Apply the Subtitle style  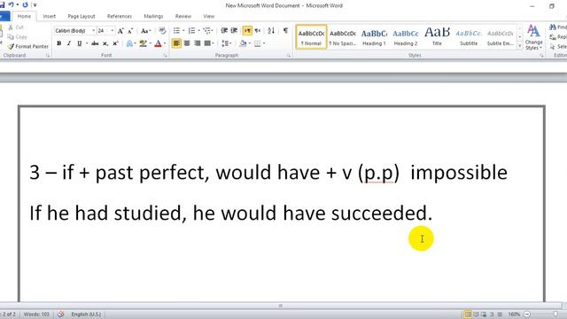click(469, 37)
